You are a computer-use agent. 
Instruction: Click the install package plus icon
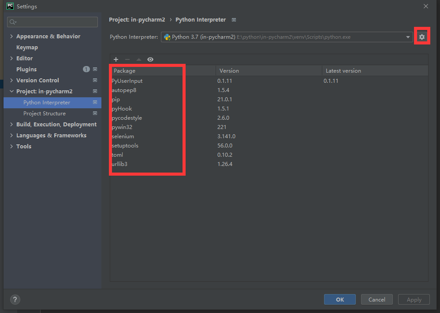[x=116, y=59]
